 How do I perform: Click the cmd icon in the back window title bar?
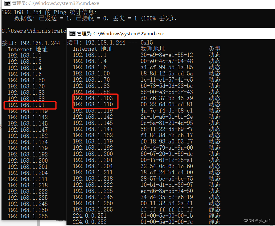7,3
